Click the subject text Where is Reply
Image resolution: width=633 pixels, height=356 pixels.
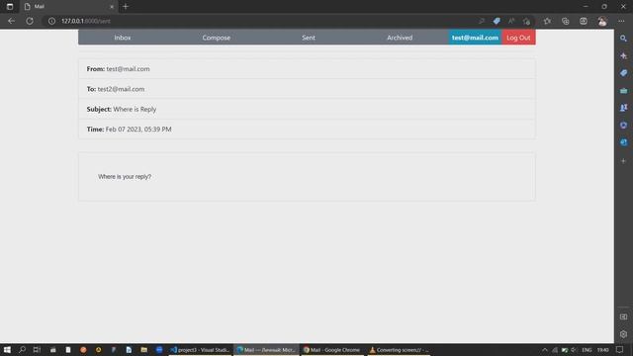click(x=135, y=110)
